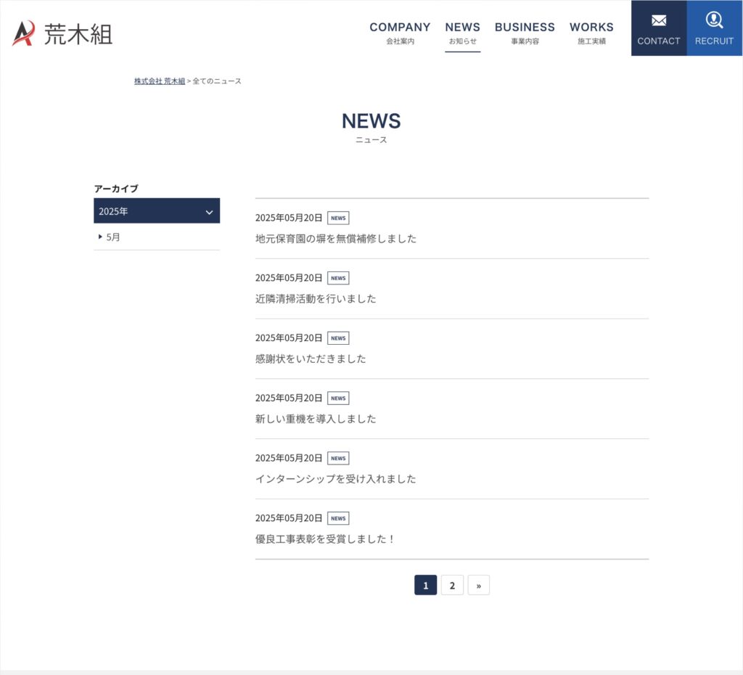Image resolution: width=743 pixels, height=675 pixels.
Task: Open article インターンシップを受け入れました
Action: [336, 479]
